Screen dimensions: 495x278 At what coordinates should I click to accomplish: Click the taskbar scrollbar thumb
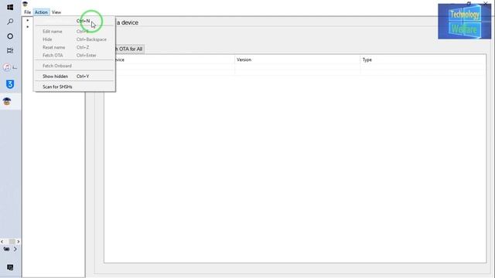click(x=12, y=242)
